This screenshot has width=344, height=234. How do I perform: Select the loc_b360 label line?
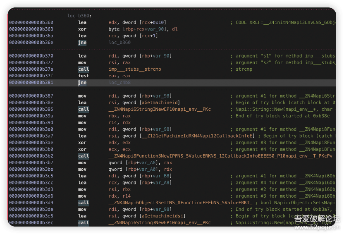pos(79,16)
